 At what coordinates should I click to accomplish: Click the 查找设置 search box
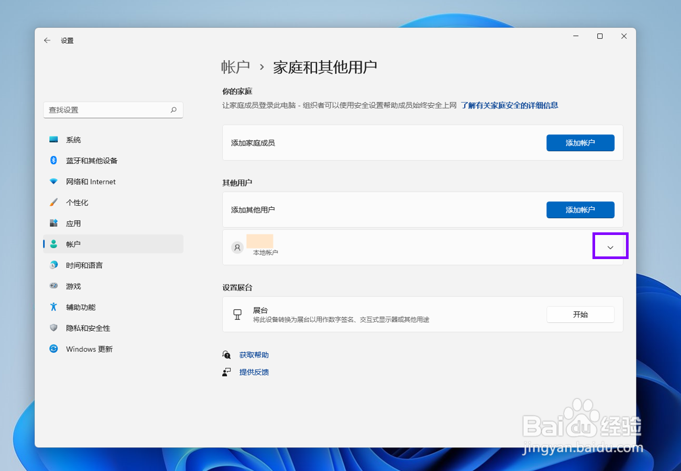(x=113, y=110)
